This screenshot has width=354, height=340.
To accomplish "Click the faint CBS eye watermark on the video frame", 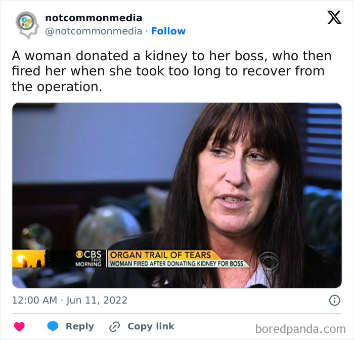I will point(268,262).
